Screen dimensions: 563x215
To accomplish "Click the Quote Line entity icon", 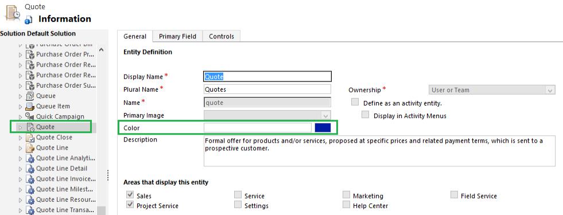I will click(30, 148).
